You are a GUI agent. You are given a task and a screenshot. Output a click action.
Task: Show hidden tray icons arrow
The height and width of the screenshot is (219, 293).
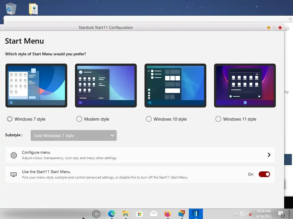point(236,214)
